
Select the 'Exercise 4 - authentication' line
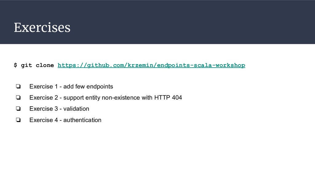[65, 120]
